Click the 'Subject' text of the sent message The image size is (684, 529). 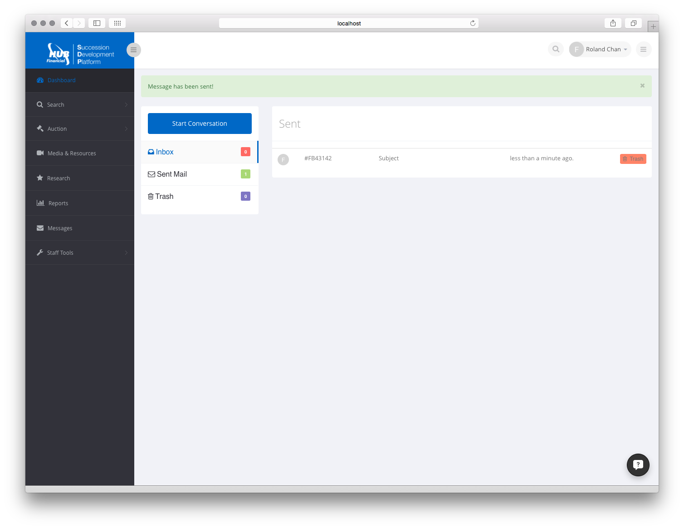click(x=389, y=158)
